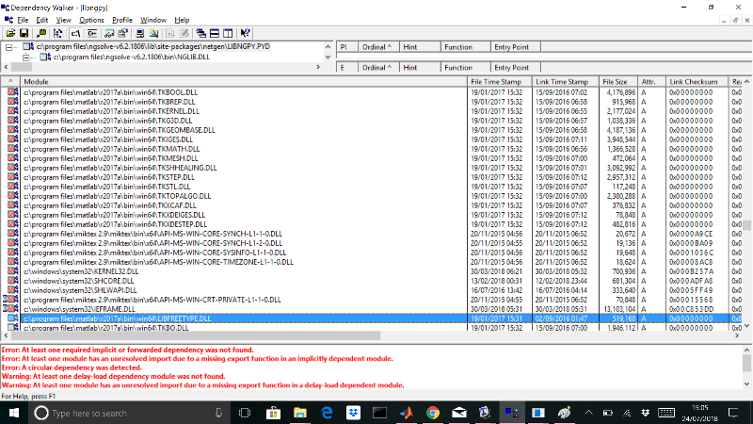This screenshot has width=753, height=424.
Task: Click Configure Module Search Order icon
Action: pyautogui.click(x=153, y=33)
